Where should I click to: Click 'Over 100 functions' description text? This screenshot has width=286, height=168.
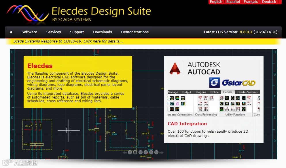point(208,134)
